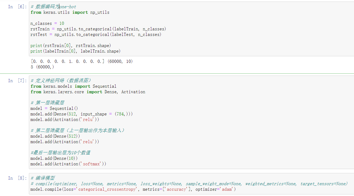Image resolution: width=354 pixels, height=196 pixels.
Task: Click the Sequential import line
Action: (x=73, y=86)
